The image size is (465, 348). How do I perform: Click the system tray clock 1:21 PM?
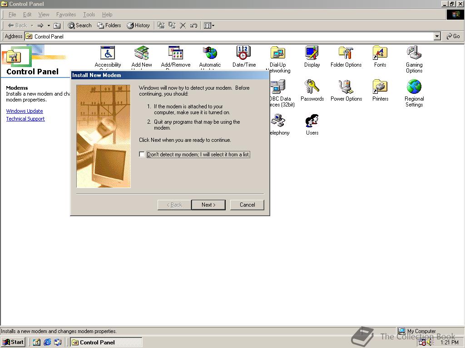point(449,343)
